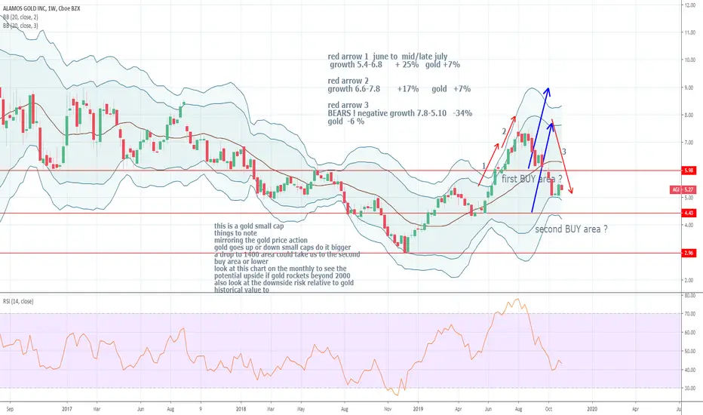
Task: Click the 80.00 RSI axis value
Action: [x=689, y=296]
